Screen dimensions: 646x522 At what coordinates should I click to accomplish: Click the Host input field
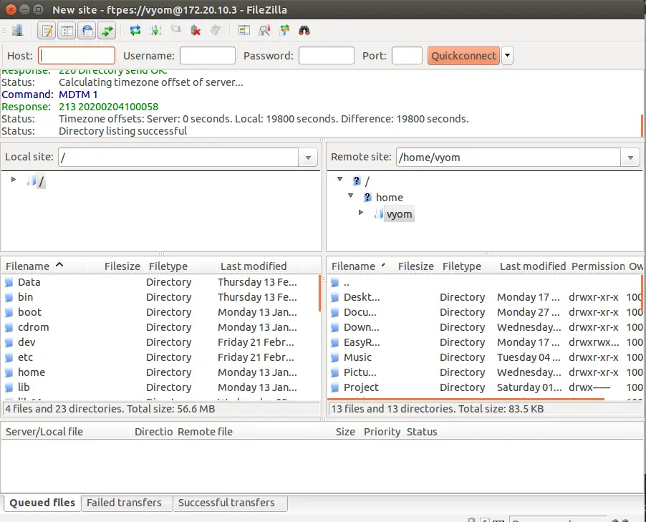tap(77, 56)
